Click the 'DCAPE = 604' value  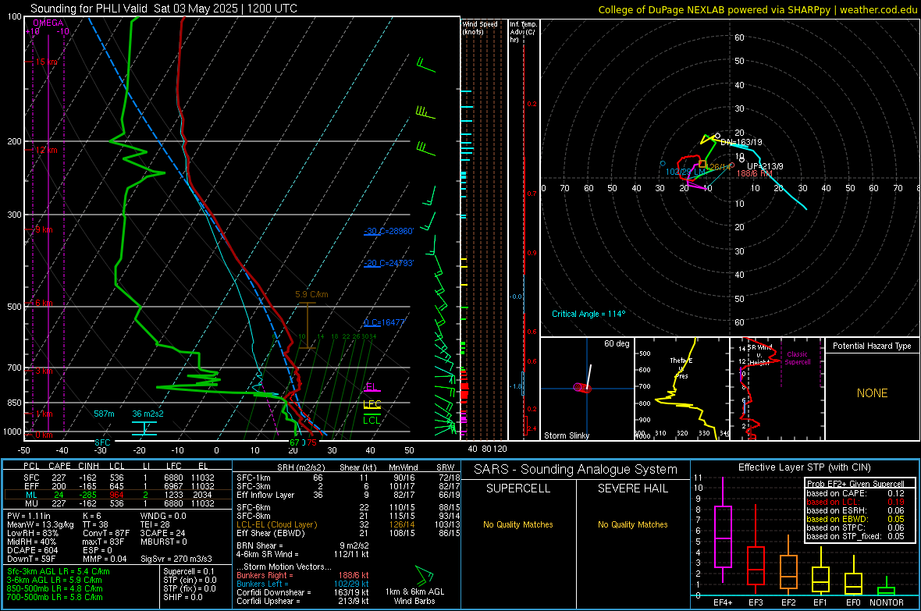click(x=32, y=550)
